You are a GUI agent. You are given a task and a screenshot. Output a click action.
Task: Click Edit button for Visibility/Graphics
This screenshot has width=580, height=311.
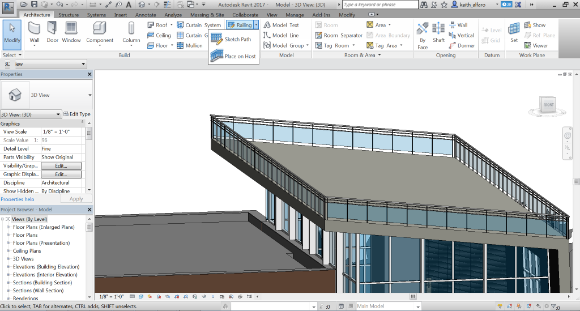pos(61,166)
